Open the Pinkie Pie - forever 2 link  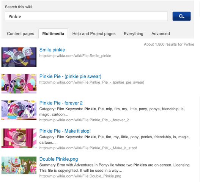[x=61, y=103]
